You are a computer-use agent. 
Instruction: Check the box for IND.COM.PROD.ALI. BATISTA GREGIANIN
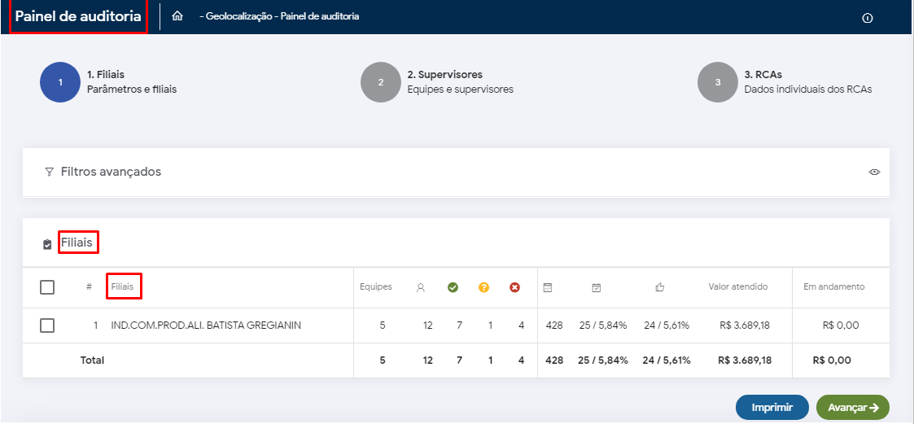47,326
